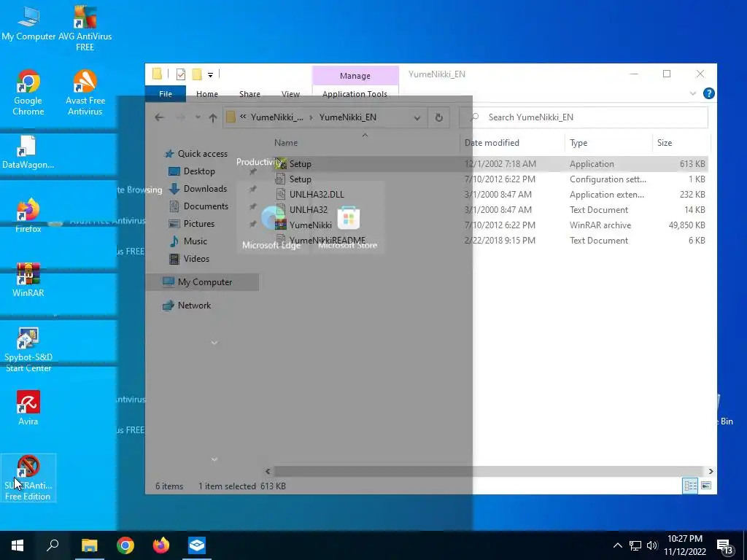Select SUPERAnti Free Edition desktop icon
This screenshot has width=747, height=560.
[28, 478]
